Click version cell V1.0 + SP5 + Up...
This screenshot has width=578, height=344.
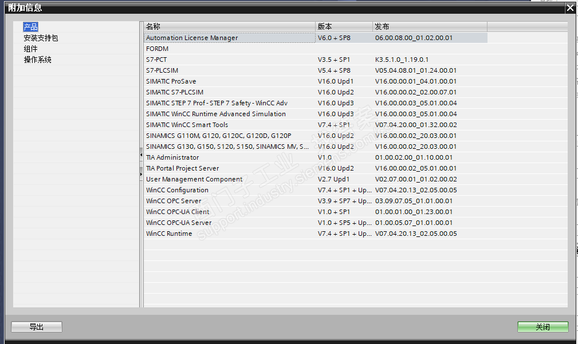[x=344, y=223]
